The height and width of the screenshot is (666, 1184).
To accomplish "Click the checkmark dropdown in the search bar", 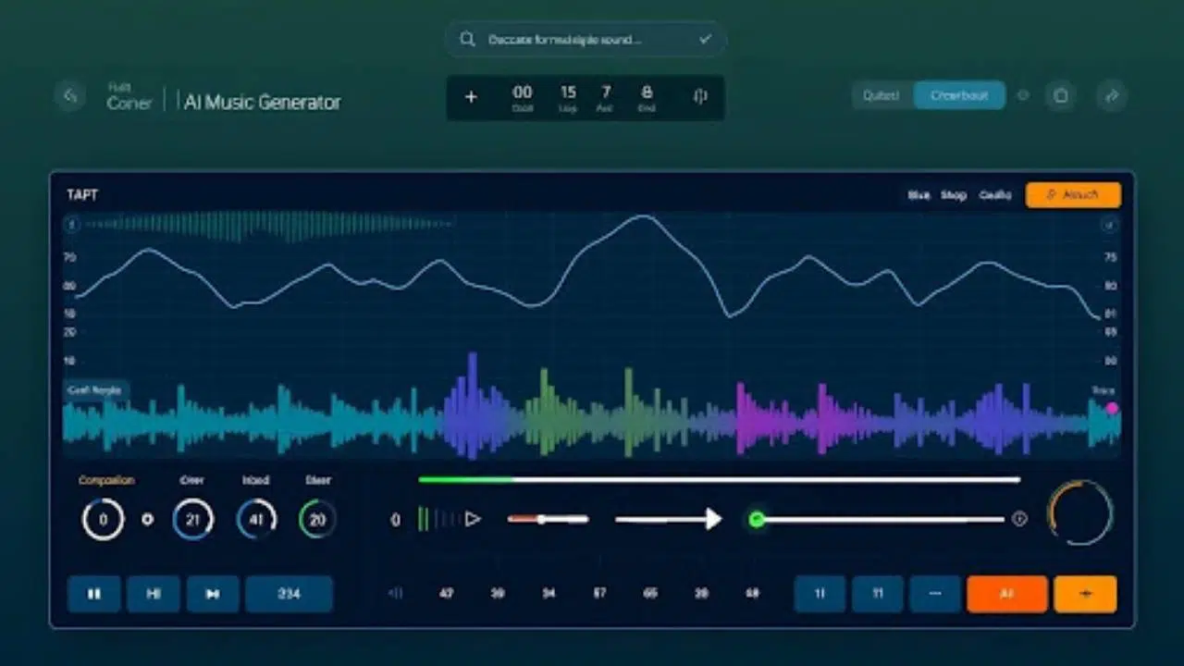I will 705,40.
